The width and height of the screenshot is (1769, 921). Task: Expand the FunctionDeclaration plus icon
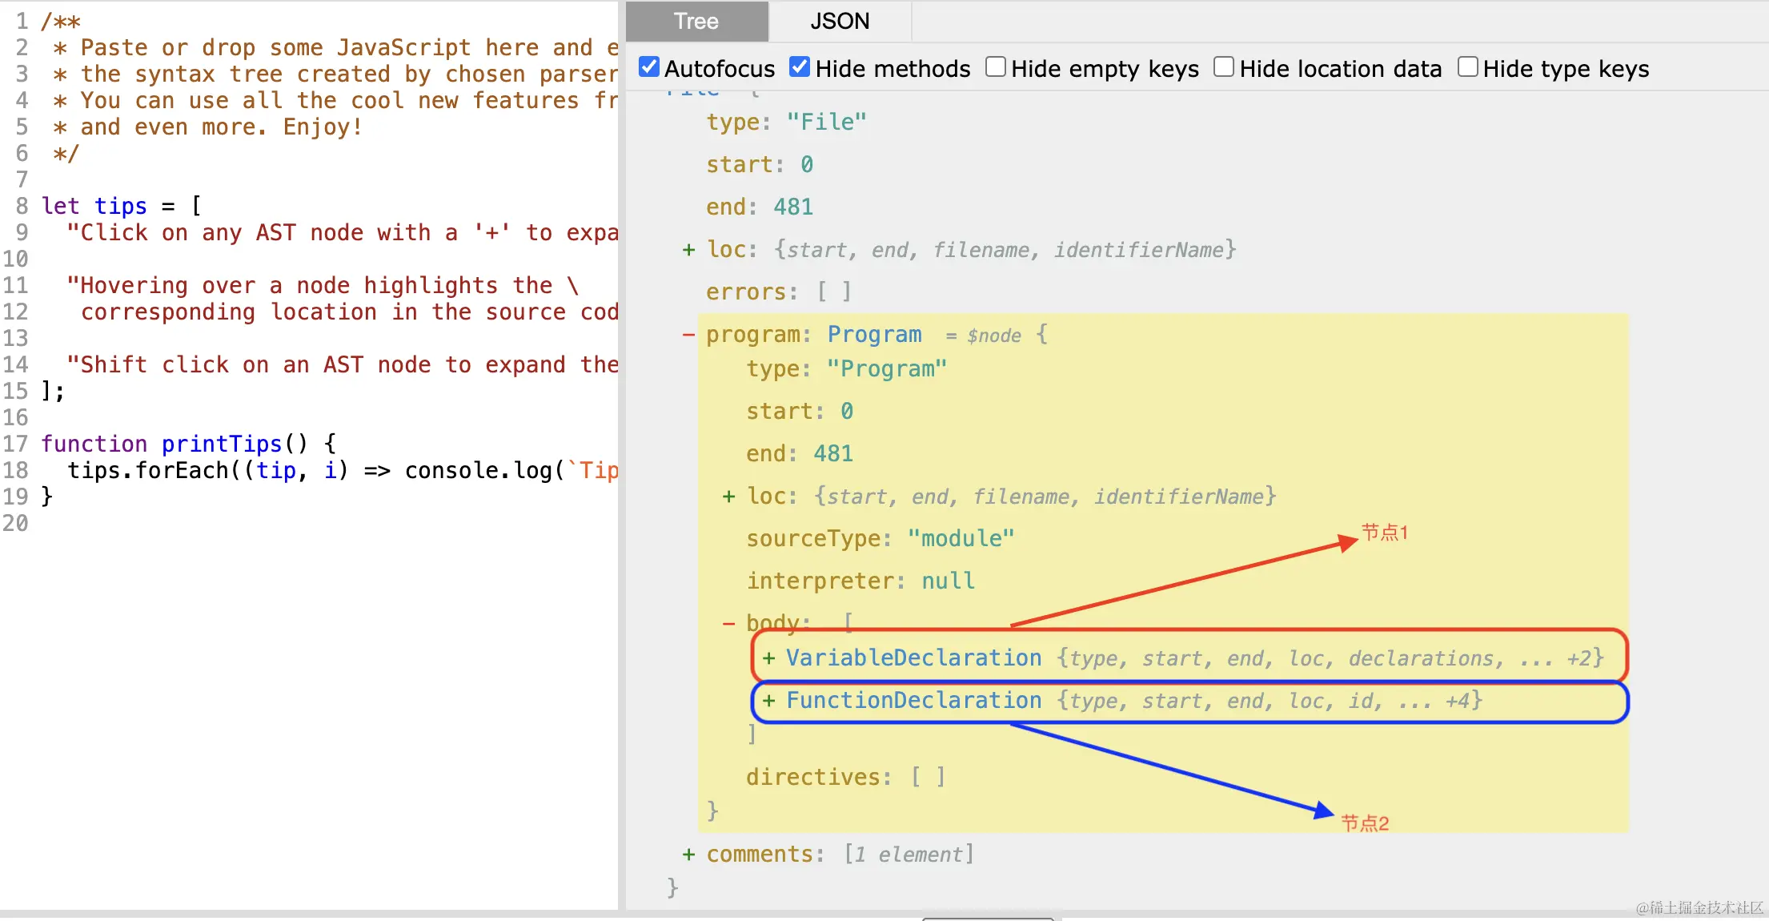coord(768,701)
